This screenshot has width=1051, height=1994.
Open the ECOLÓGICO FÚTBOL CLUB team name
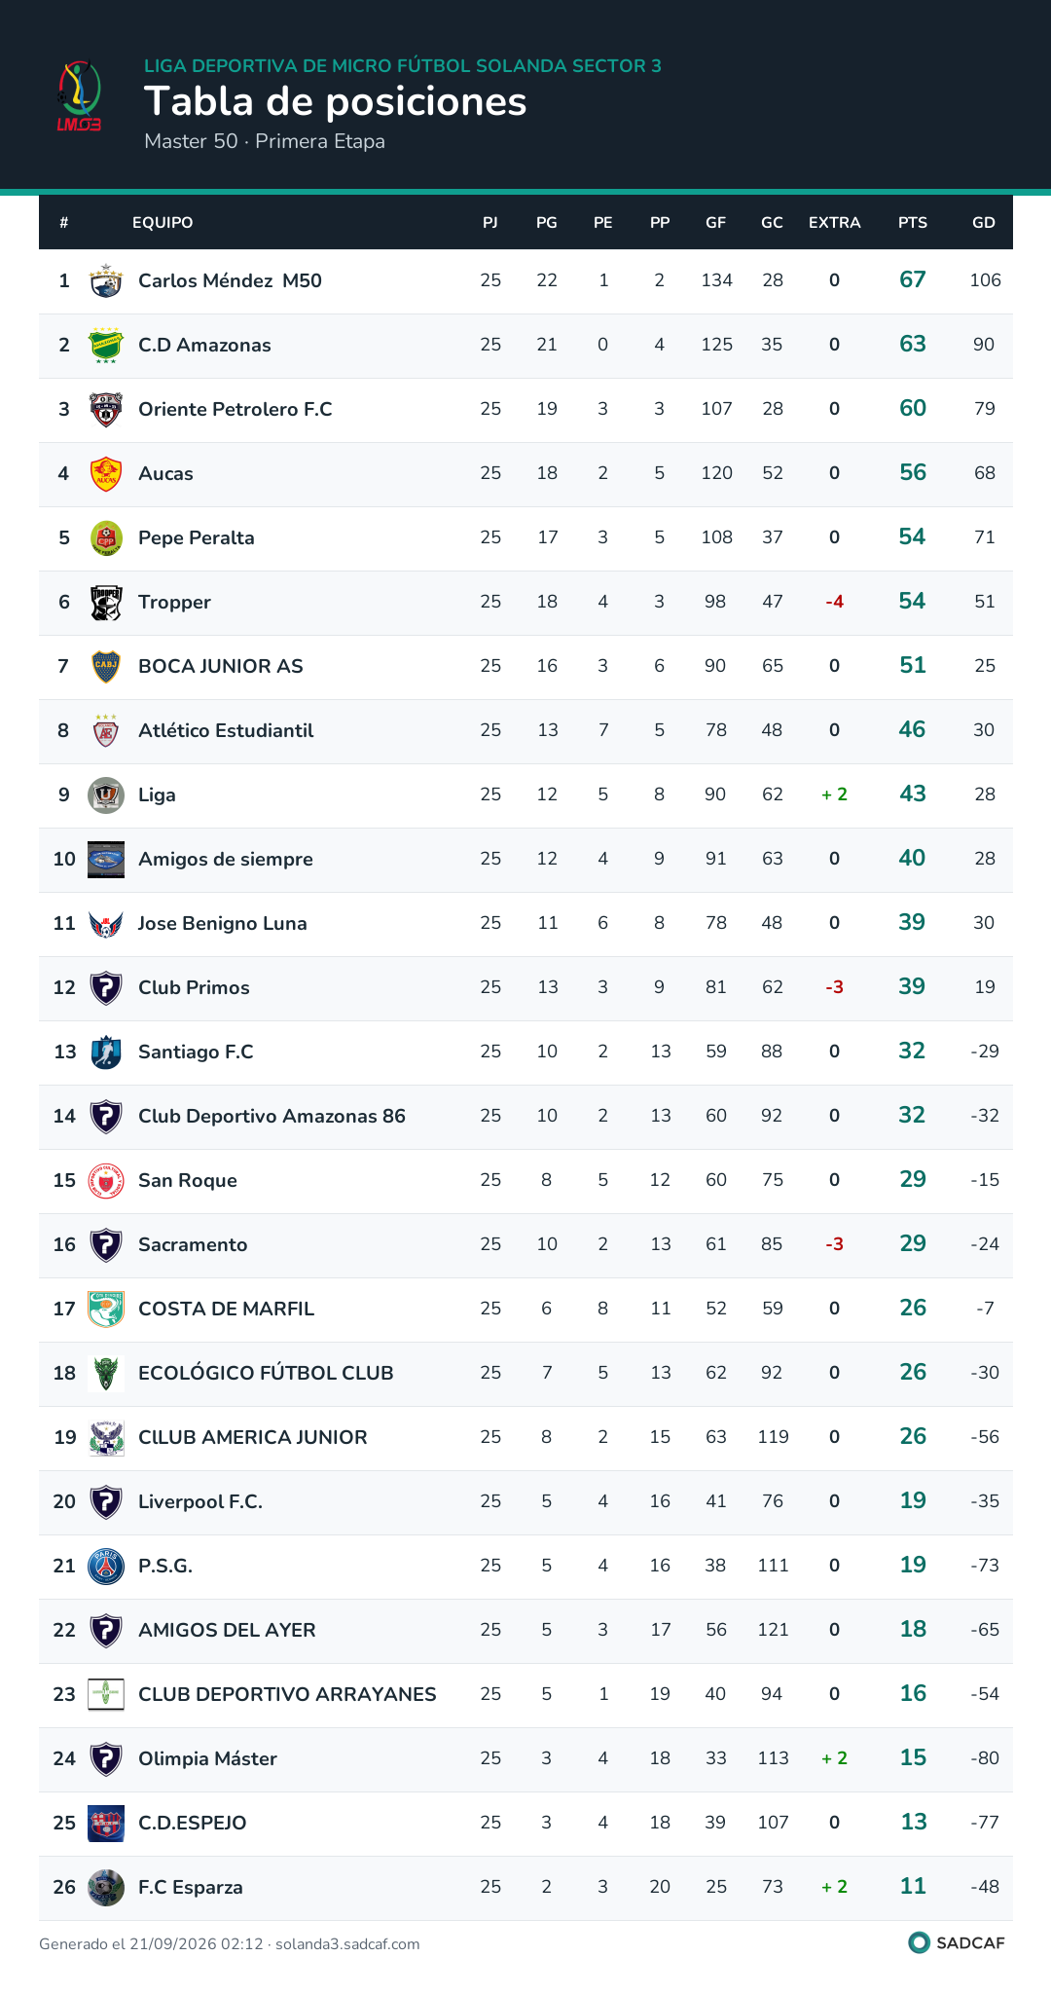266,1373
